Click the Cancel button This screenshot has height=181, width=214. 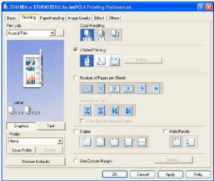click(142, 174)
